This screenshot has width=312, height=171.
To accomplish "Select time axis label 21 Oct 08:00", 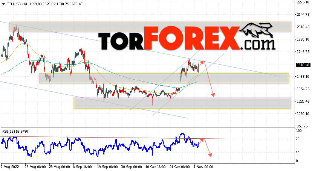I will tap(180, 167).
